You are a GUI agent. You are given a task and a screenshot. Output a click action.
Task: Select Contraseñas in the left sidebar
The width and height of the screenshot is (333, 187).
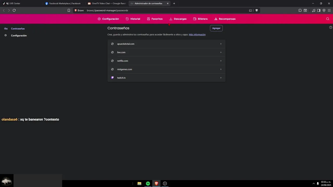(x=18, y=29)
